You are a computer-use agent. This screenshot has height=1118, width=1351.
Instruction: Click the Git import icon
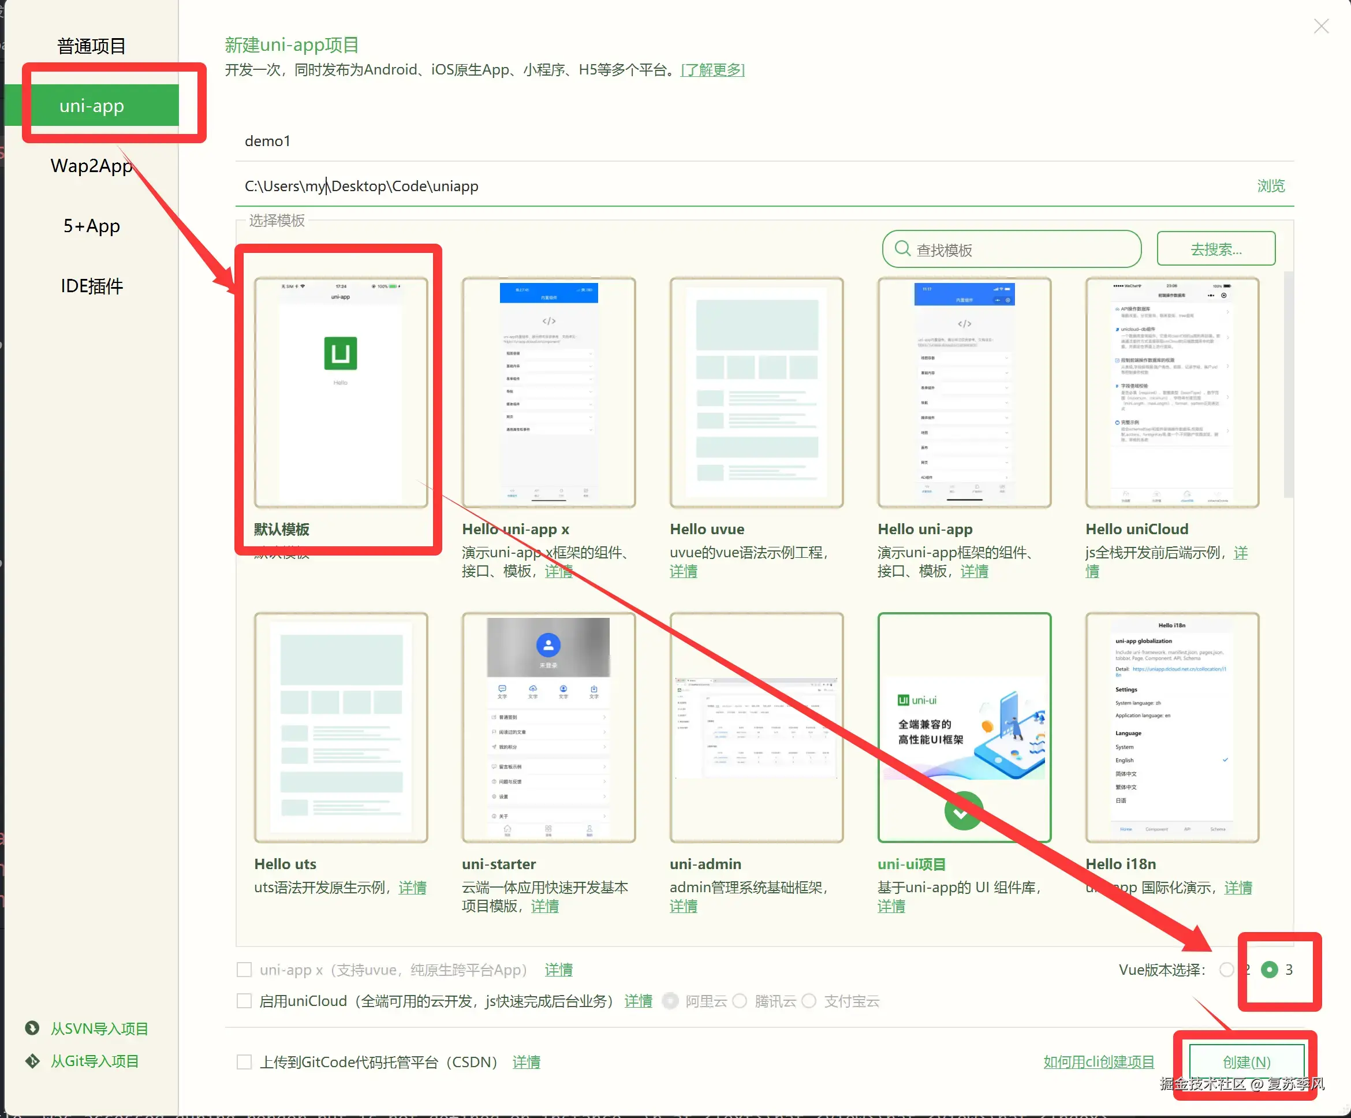(32, 1061)
